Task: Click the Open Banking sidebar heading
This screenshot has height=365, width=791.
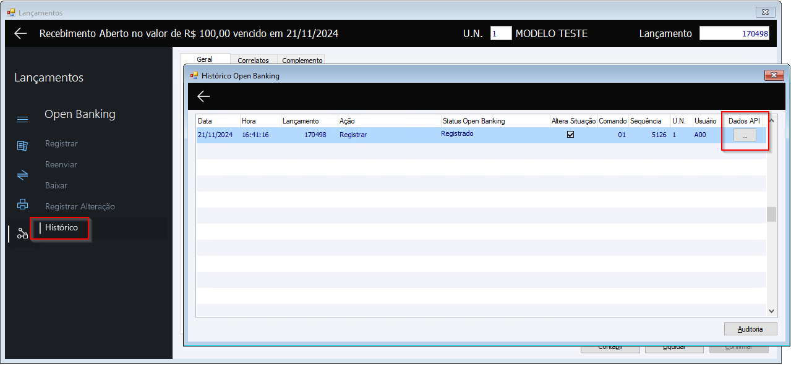Action: click(x=80, y=114)
